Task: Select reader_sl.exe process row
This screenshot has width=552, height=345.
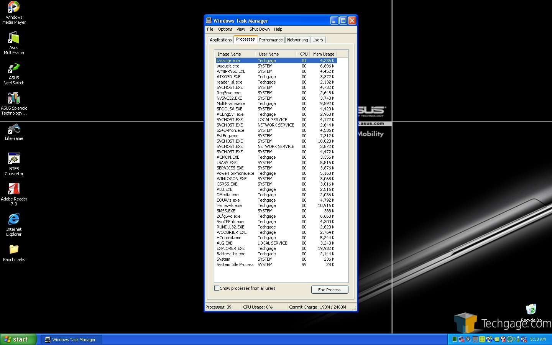Action: (276, 82)
